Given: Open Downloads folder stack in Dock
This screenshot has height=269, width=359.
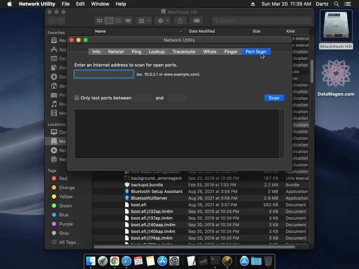Looking at the screenshot, I should coord(256,261).
